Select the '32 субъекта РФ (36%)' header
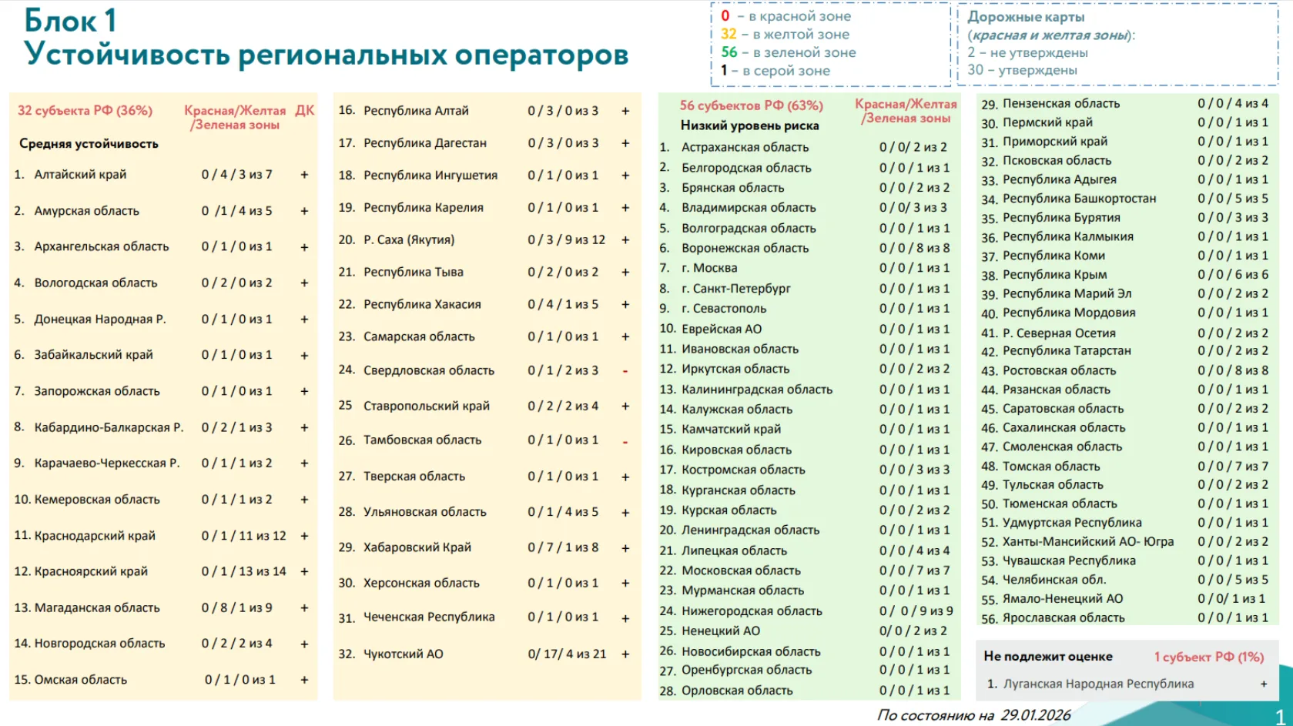 tap(85, 111)
